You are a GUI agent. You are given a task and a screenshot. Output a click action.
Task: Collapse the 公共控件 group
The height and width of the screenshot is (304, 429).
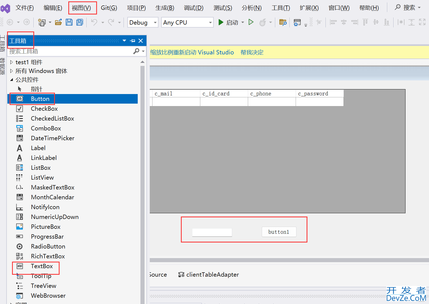coord(11,80)
